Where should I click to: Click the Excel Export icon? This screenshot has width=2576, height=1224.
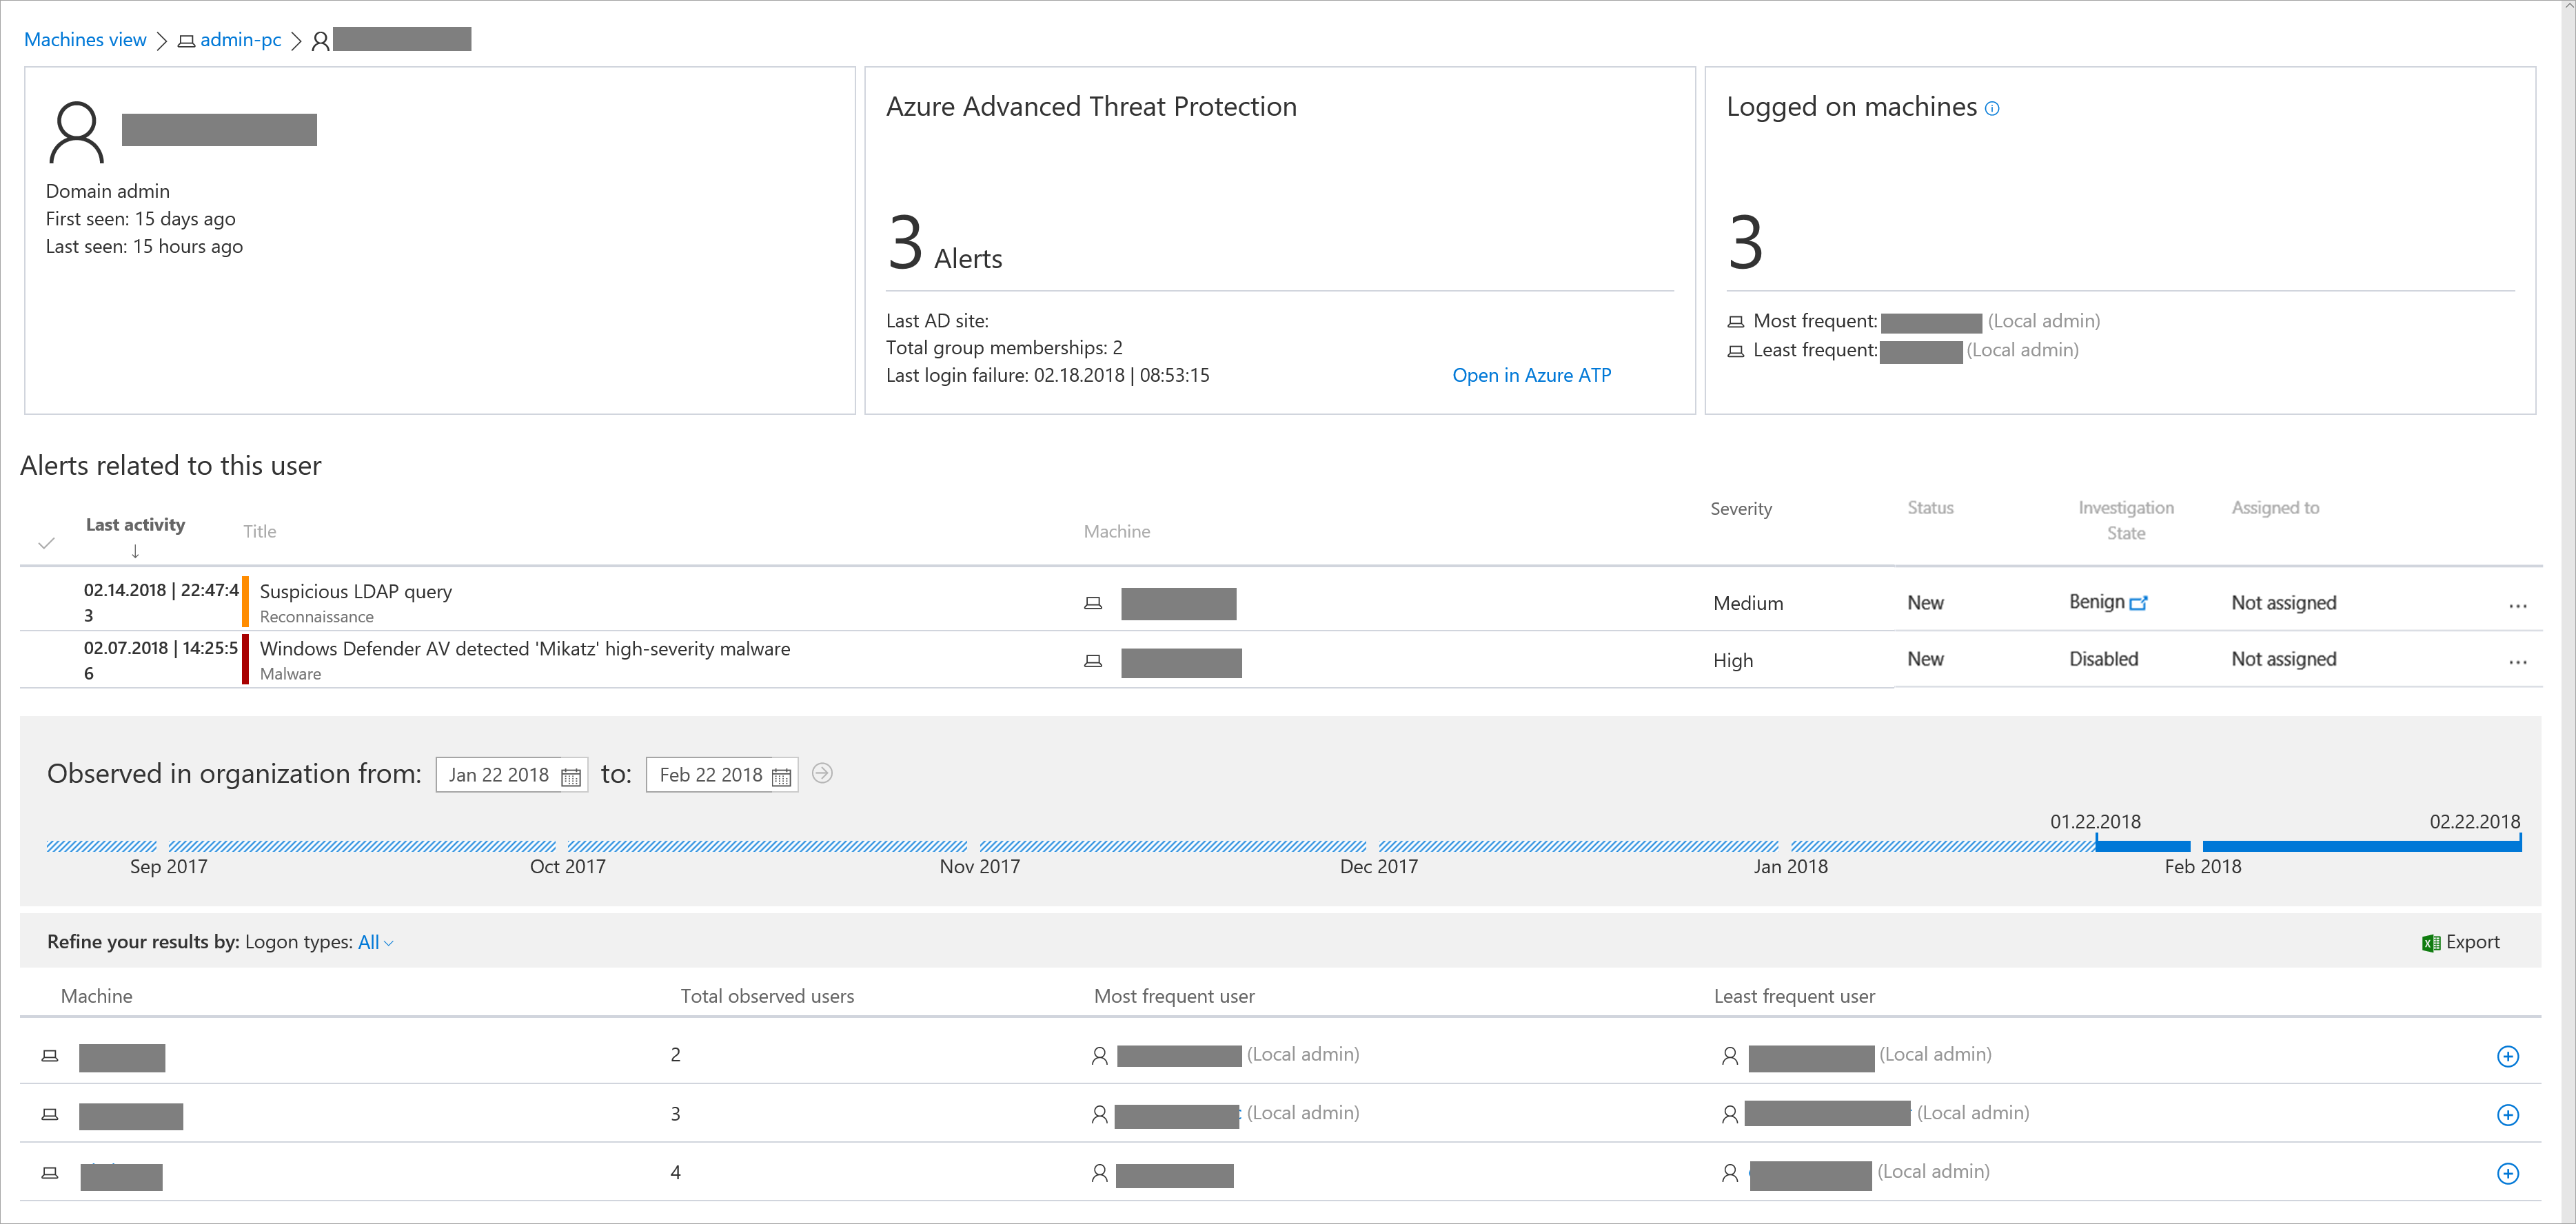2431,943
